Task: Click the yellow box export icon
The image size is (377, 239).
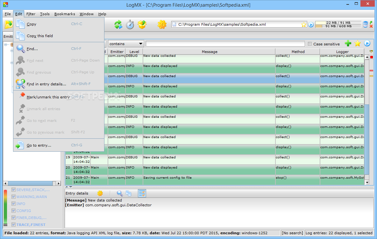Action: (142, 24)
